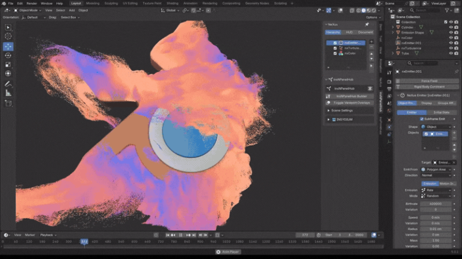Toggle the nxTurbulence checkbox in NeXus hierarchy
462x259 pixels.
[x=335, y=48]
